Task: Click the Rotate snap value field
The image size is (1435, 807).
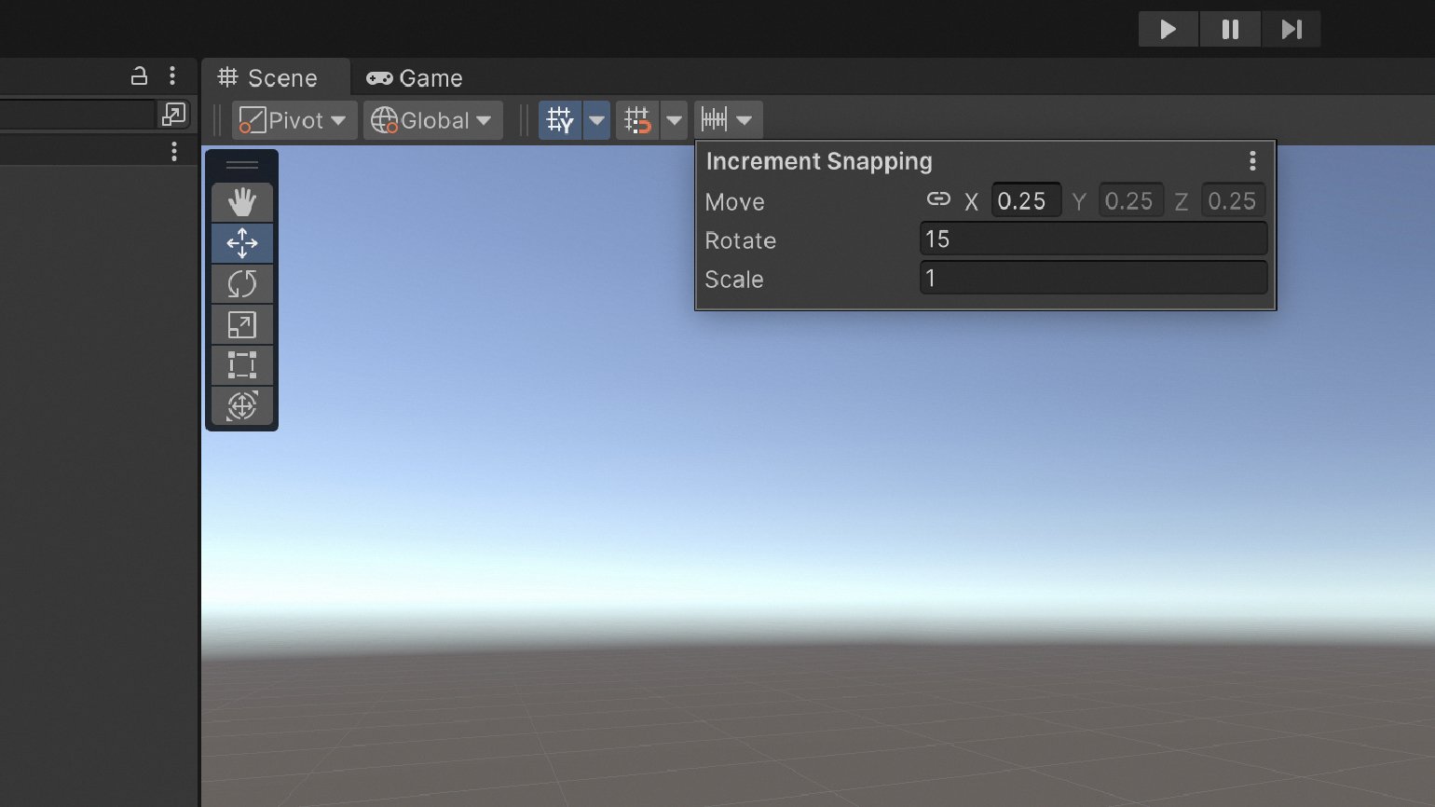Action: pyautogui.click(x=1092, y=239)
